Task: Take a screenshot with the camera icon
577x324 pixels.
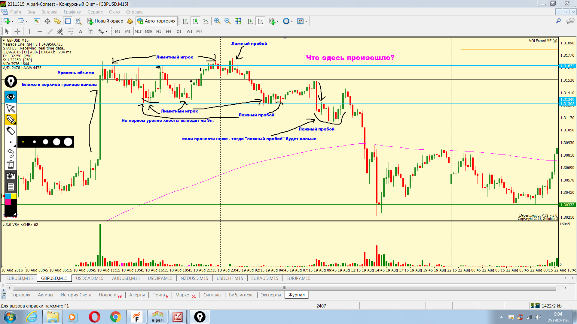Action: click(11, 176)
